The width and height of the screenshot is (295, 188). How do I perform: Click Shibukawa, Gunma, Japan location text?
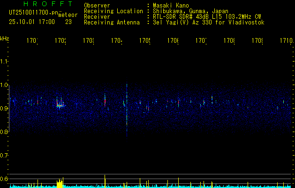190,11
